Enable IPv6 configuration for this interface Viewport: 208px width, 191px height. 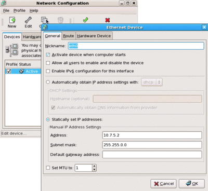(48, 71)
